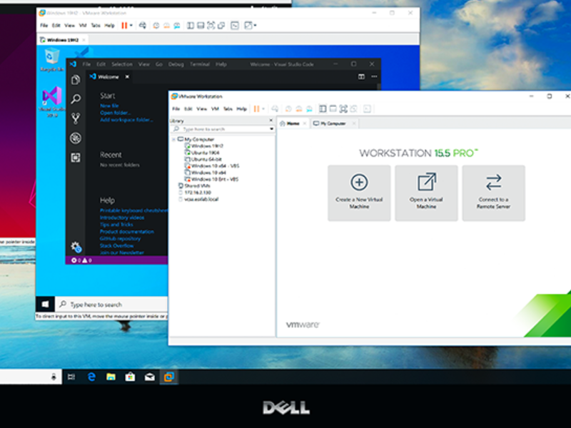Enter Unity mode in Windows 19H2 window toolbar
This screenshot has width=571, height=428.
[221, 26]
